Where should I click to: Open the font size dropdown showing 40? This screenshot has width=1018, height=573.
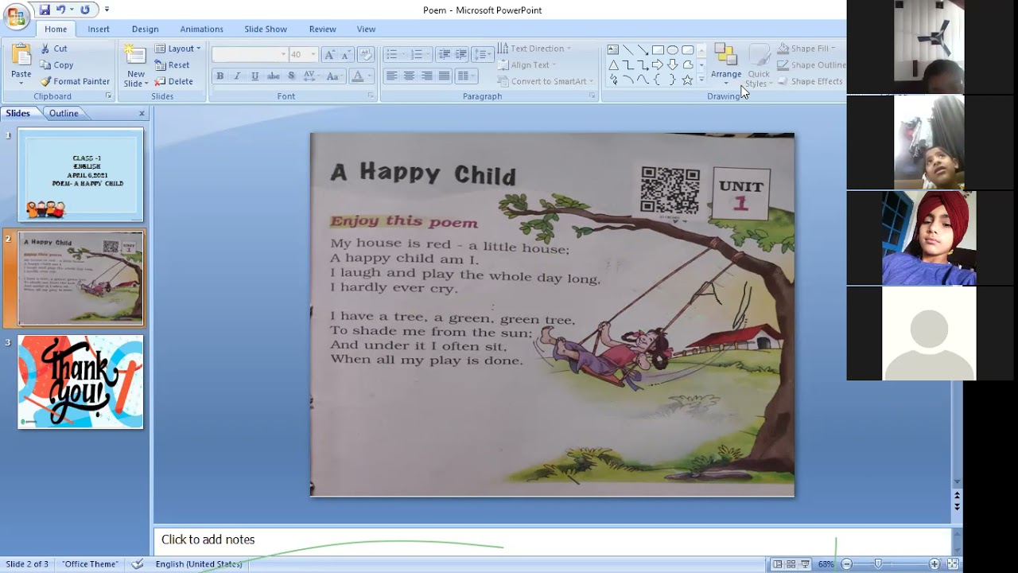(302, 54)
